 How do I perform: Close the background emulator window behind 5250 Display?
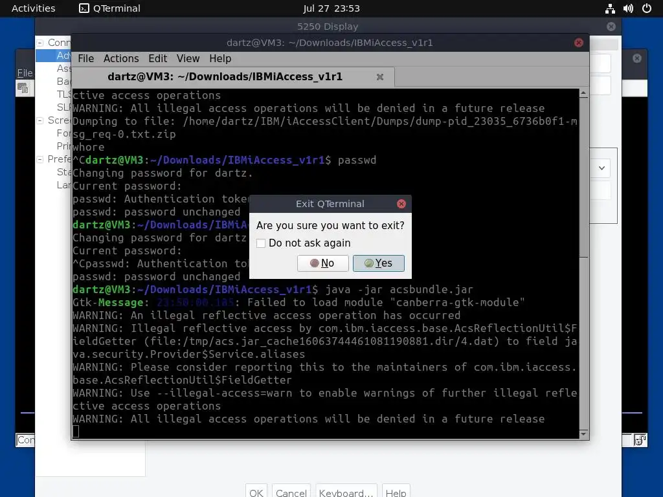(637, 58)
